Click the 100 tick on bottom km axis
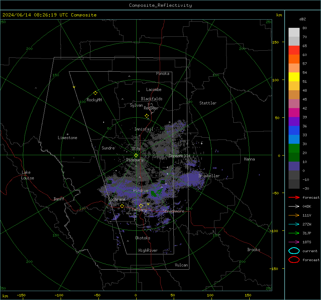 (210, 295)
